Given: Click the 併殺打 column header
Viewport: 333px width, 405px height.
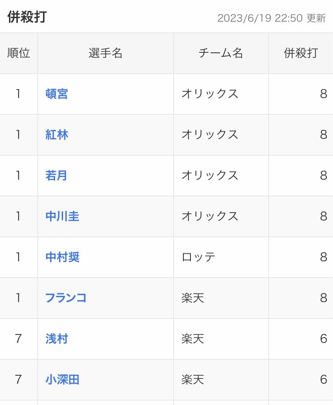Looking at the screenshot, I should 301,53.
